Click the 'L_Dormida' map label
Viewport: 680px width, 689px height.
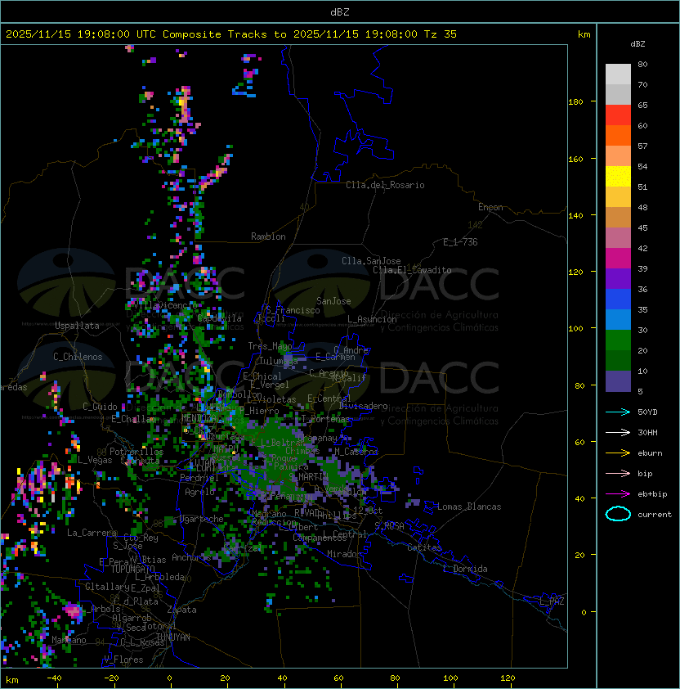pos(465,569)
